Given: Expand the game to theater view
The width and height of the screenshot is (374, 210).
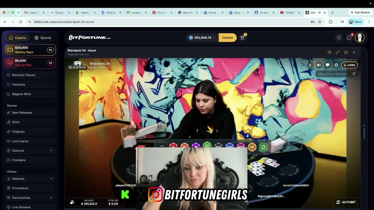Looking at the screenshot, I should (337, 52).
